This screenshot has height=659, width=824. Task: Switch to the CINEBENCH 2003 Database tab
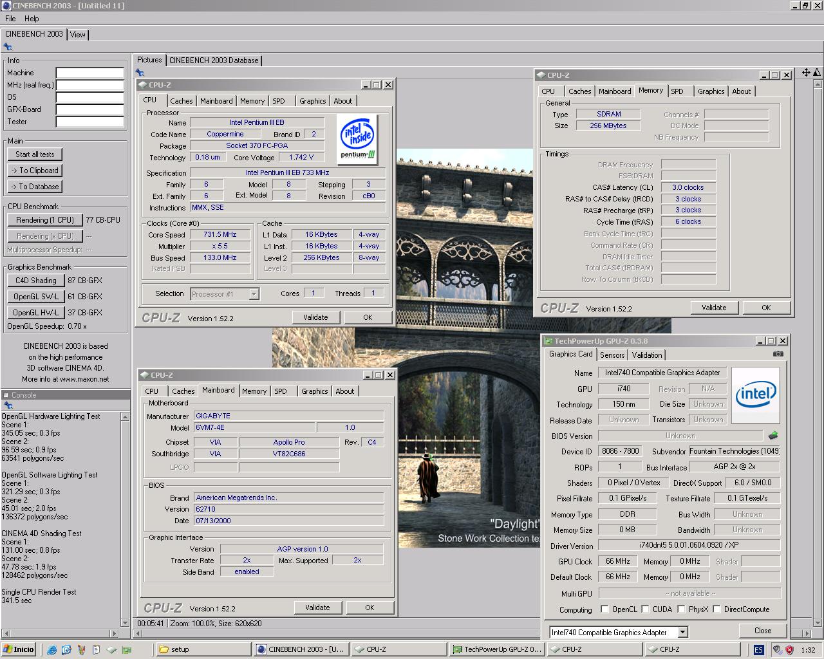(x=214, y=60)
